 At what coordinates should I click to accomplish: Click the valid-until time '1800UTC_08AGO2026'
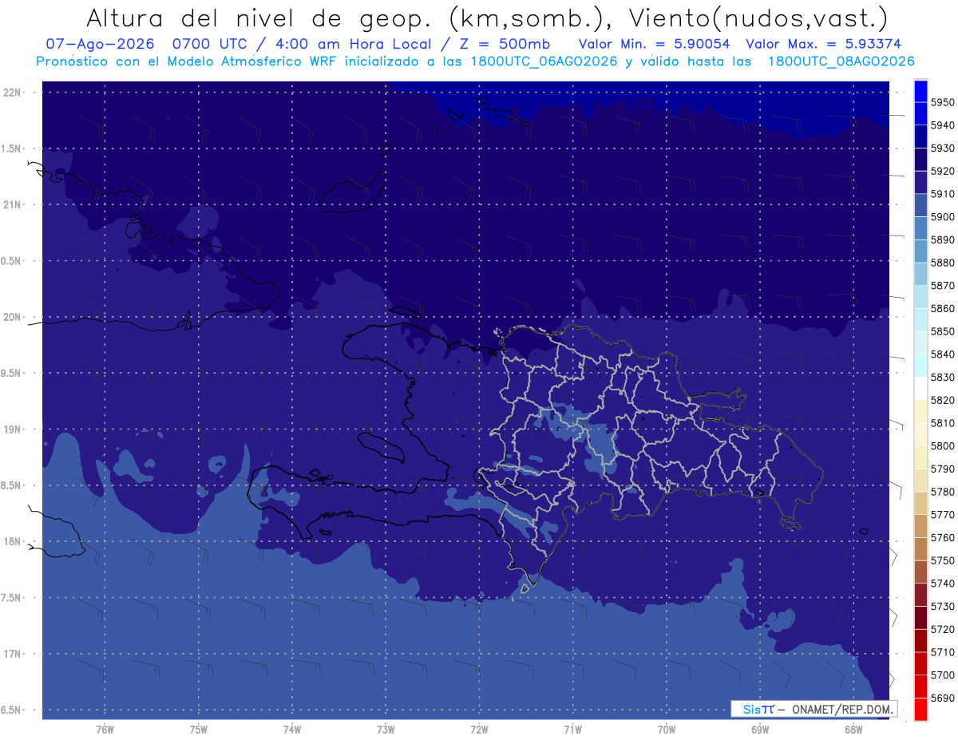841,61
